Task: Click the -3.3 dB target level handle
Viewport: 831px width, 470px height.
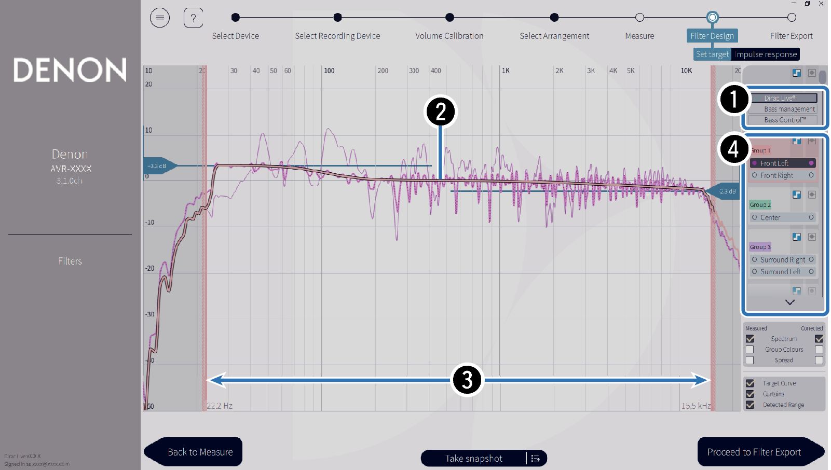Action: pos(157,166)
